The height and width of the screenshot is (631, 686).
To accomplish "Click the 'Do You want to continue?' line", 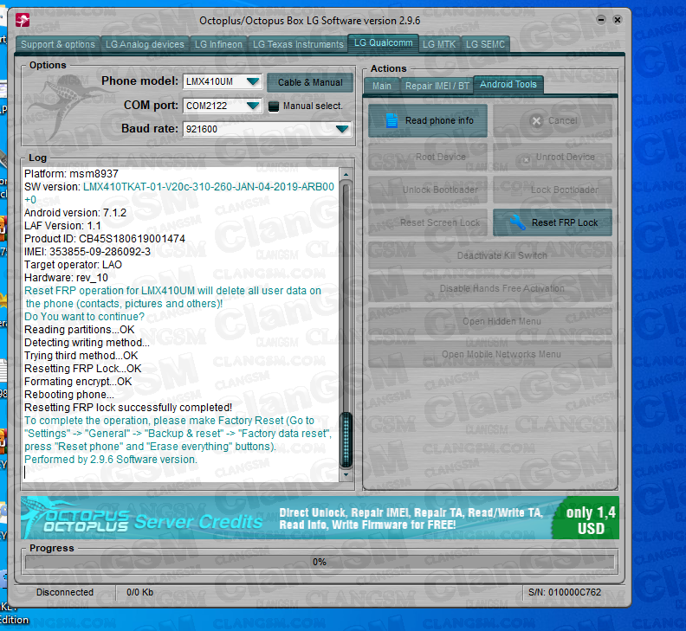I will click(x=84, y=317).
